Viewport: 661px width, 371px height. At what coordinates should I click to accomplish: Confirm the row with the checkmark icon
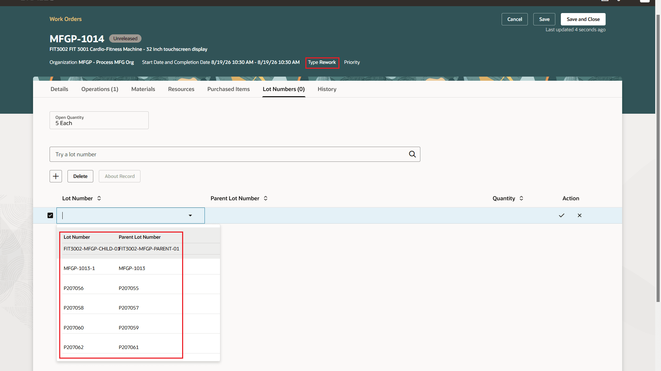coord(562,215)
